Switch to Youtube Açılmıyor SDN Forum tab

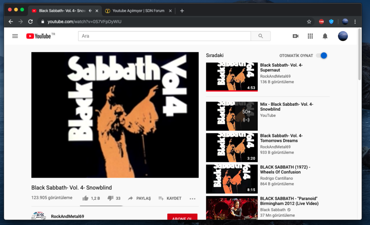click(x=138, y=11)
